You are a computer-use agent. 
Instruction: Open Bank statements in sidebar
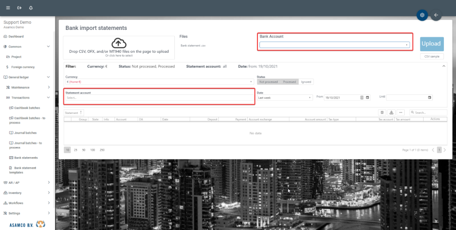coord(26,158)
